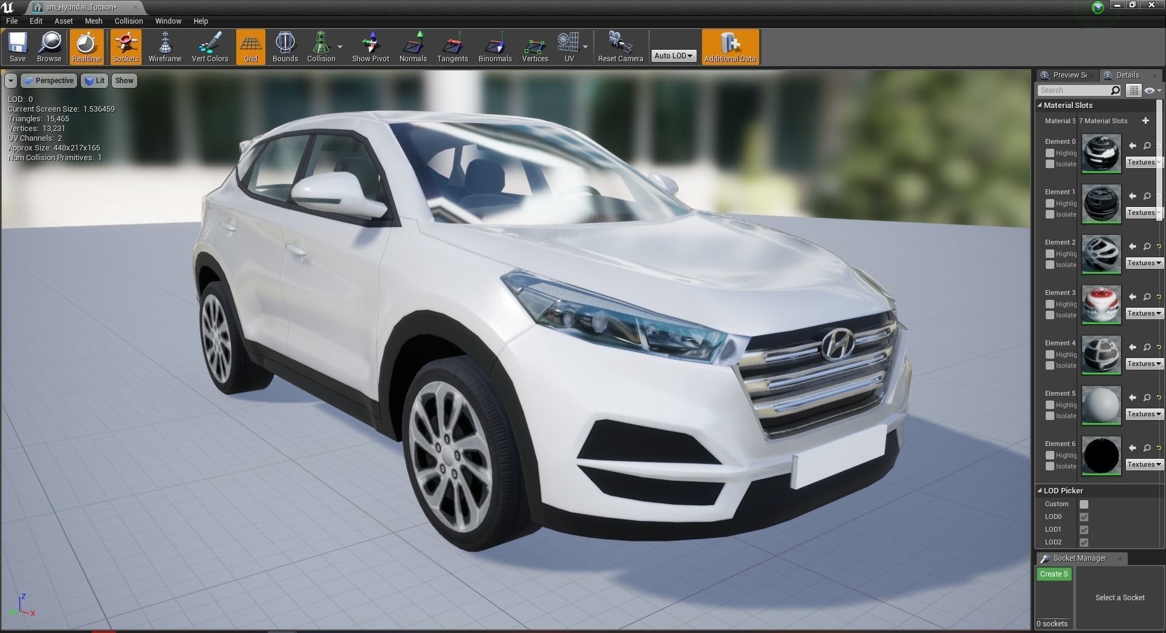The height and width of the screenshot is (633, 1166).
Task: Show Vert Colors
Action: 210,47
